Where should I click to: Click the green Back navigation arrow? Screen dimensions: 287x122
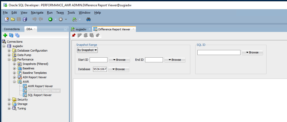(50, 19)
